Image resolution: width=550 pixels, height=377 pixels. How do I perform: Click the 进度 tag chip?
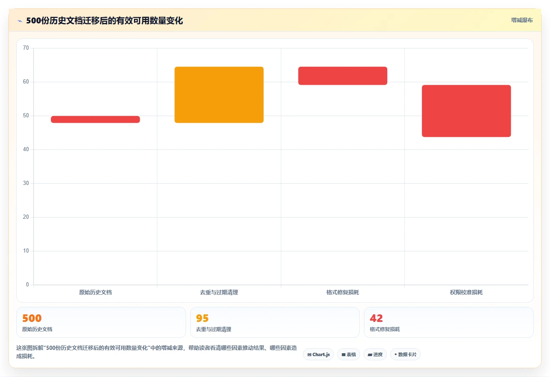click(375, 354)
